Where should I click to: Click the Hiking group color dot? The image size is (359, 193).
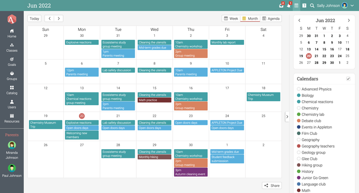coord(299,165)
